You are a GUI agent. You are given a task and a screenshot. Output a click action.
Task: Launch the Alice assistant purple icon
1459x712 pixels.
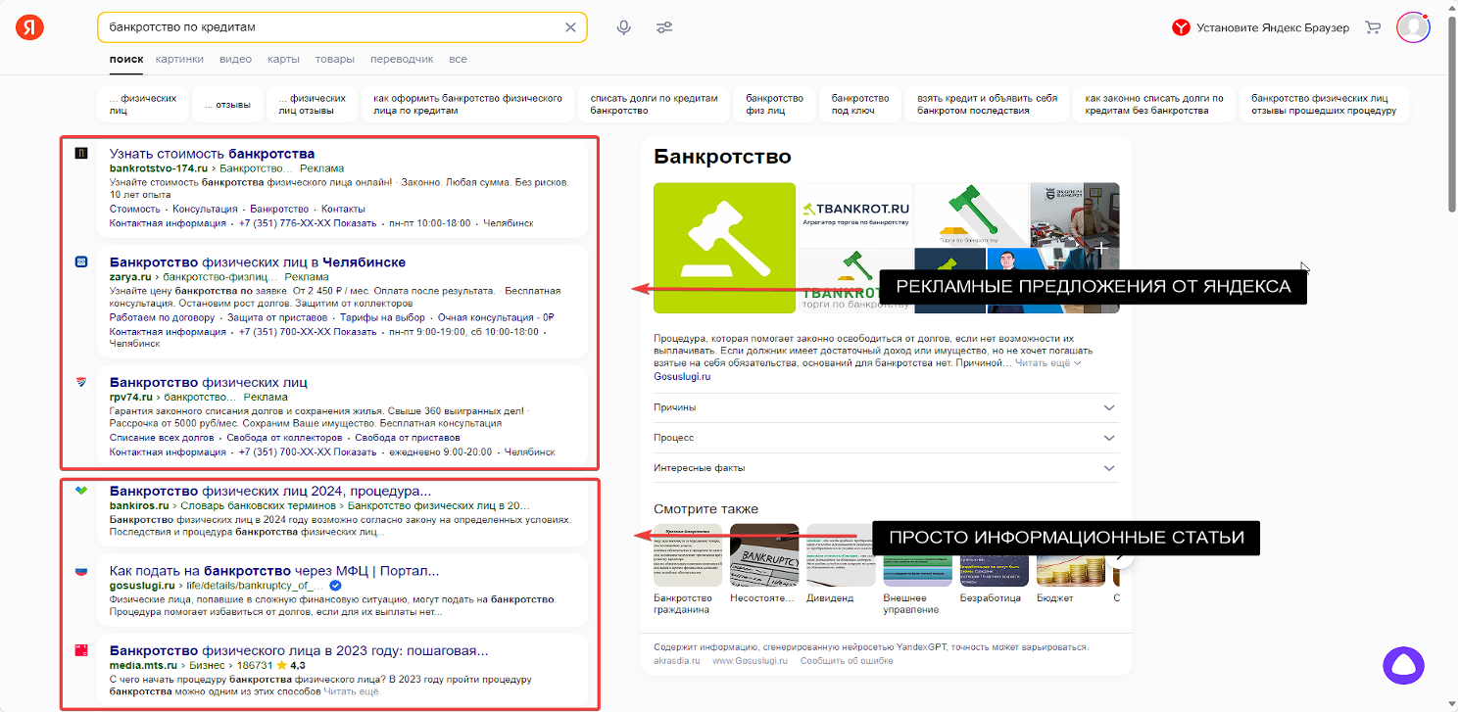pos(1402,665)
